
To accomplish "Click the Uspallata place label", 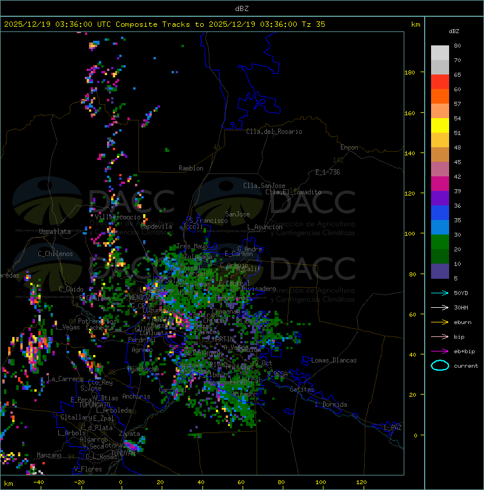I will point(55,232).
